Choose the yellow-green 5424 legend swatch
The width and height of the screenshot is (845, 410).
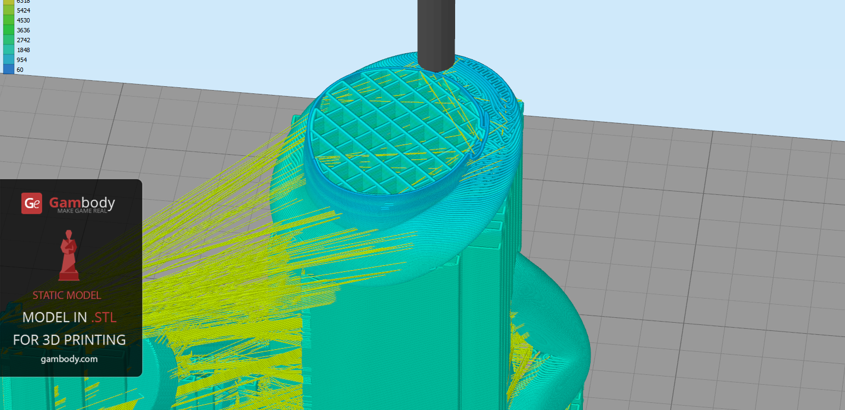pos(8,10)
